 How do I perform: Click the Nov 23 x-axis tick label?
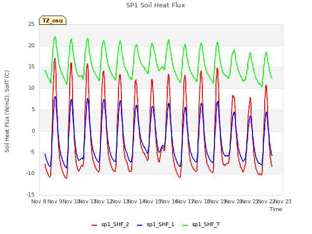(x=283, y=201)
